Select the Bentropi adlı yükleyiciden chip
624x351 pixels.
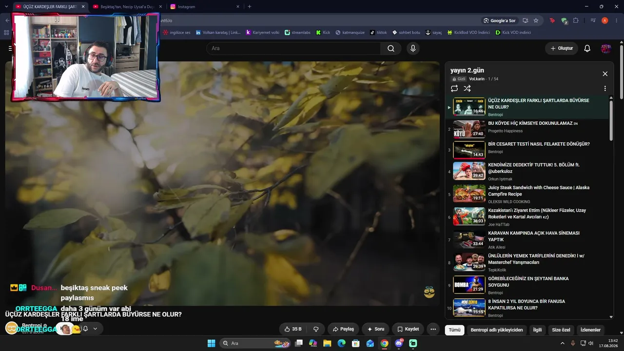coord(497,330)
